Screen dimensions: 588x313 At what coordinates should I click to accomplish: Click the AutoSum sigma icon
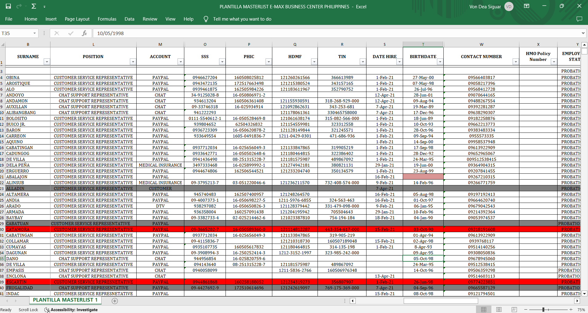tap(34, 6)
